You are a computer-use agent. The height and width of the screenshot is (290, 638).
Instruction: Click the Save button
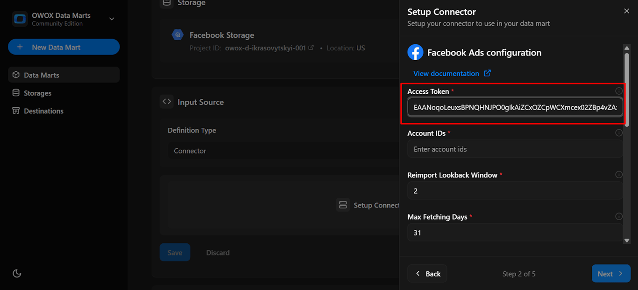tap(175, 252)
